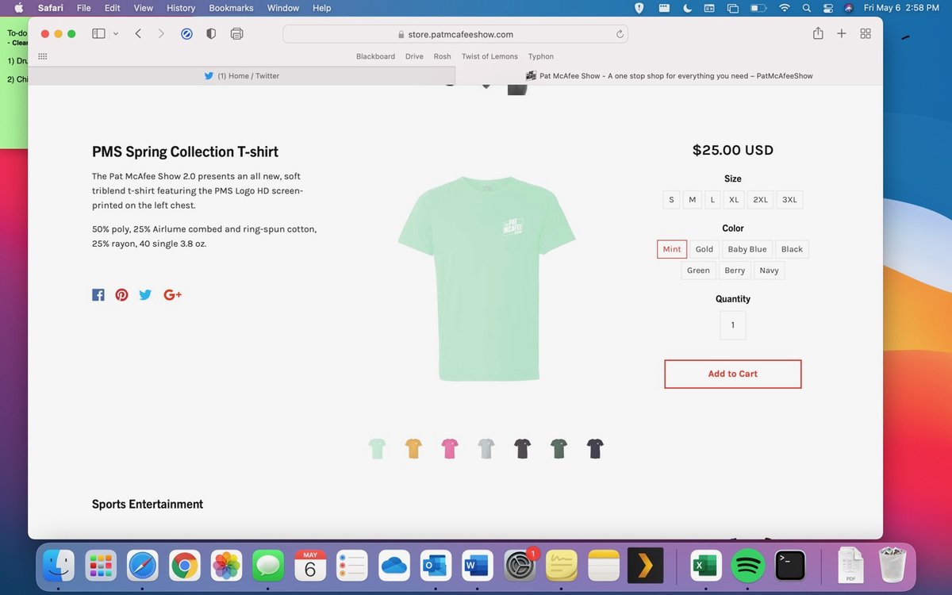952x595 pixels.
Task: Click the store.patmcafeeshow.com address field
Action: pos(455,34)
